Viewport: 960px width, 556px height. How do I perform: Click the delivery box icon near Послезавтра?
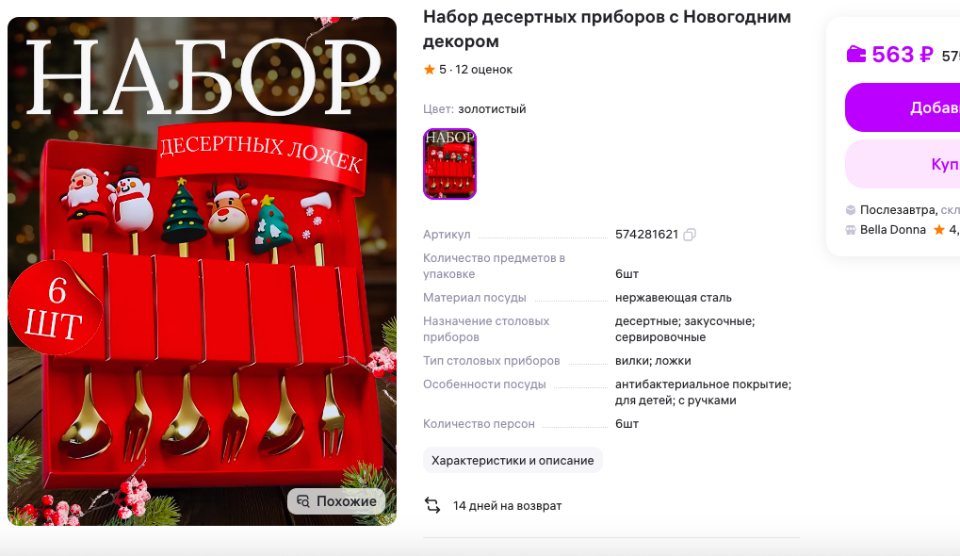[x=851, y=210]
